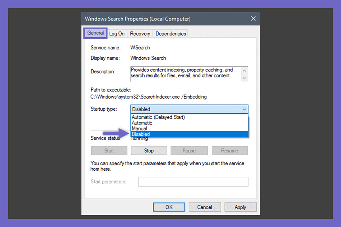
Task: Apply the startup type change
Action: pyautogui.click(x=240, y=207)
